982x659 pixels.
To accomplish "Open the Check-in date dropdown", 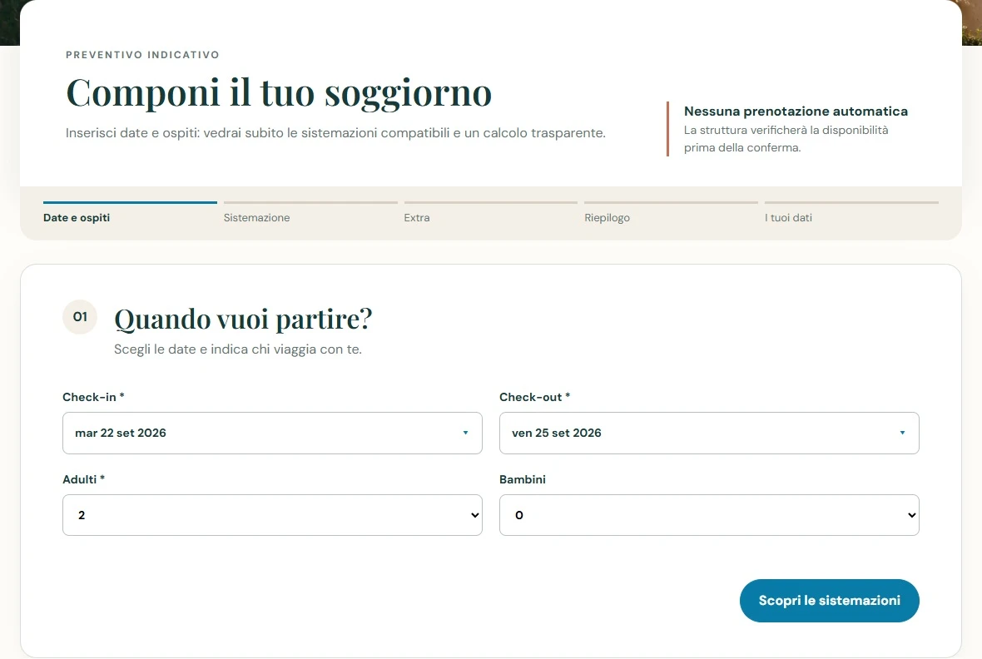I will pyautogui.click(x=272, y=433).
